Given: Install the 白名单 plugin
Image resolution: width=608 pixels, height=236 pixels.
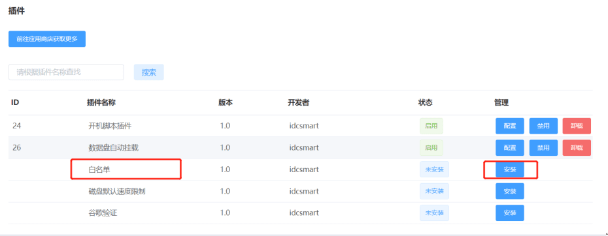Looking at the screenshot, I should (510, 170).
